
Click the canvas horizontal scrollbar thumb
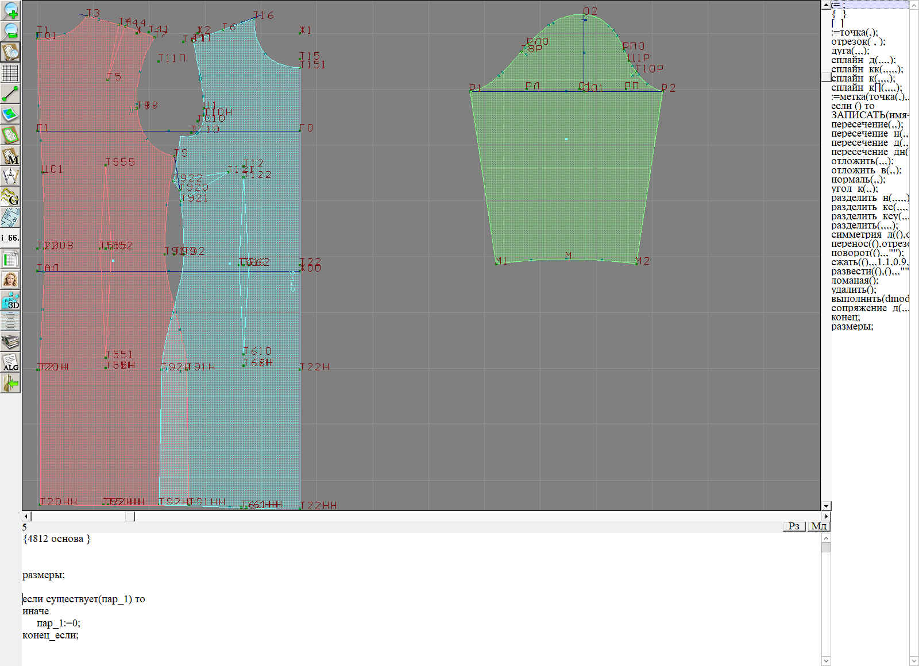(130, 517)
